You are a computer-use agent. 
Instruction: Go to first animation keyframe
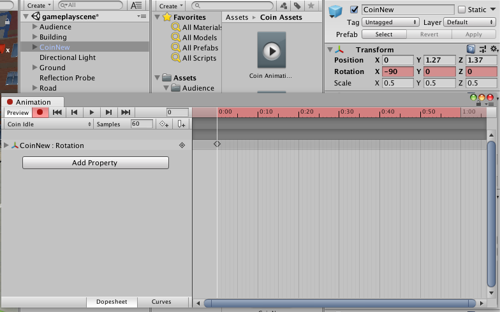[57, 112]
